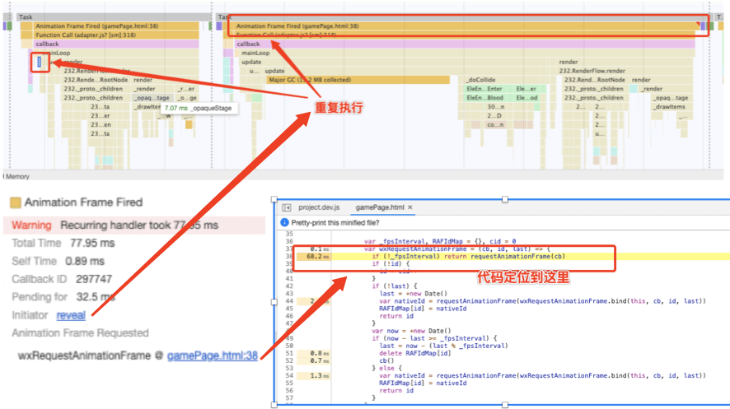The height and width of the screenshot is (409, 730).
Task: Click the Memory track label
Action: pyautogui.click(x=17, y=177)
